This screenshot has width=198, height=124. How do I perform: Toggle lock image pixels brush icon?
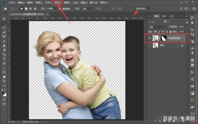click(x=159, y=31)
